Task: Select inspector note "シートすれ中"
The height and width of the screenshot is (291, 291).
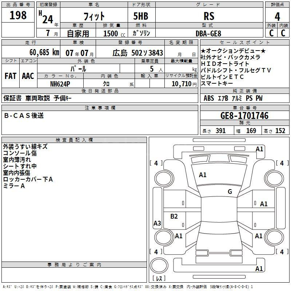Action: click(x=20, y=166)
